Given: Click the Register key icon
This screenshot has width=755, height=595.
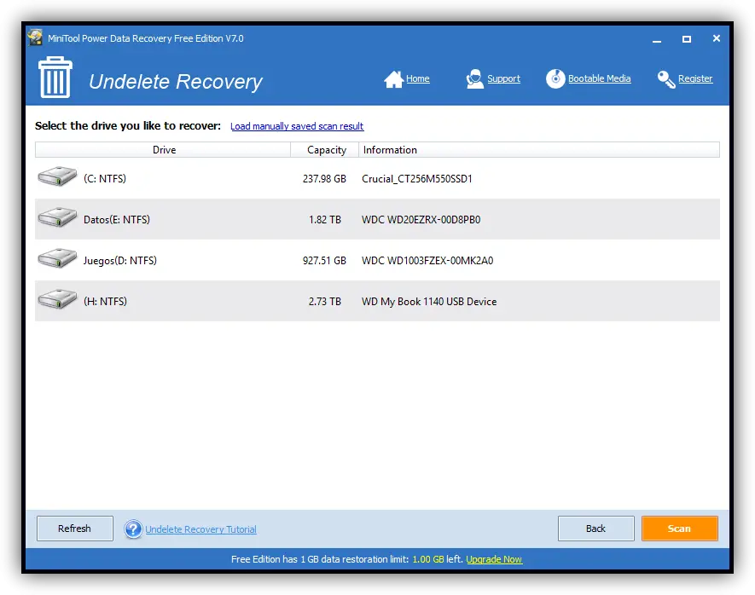Looking at the screenshot, I should tap(666, 79).
